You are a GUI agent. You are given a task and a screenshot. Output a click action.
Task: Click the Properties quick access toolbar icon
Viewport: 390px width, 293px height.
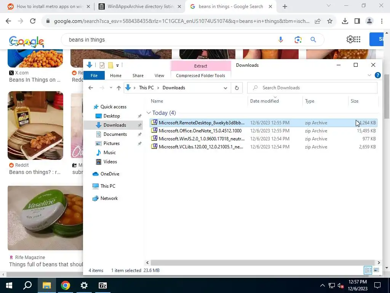[102, 65]
